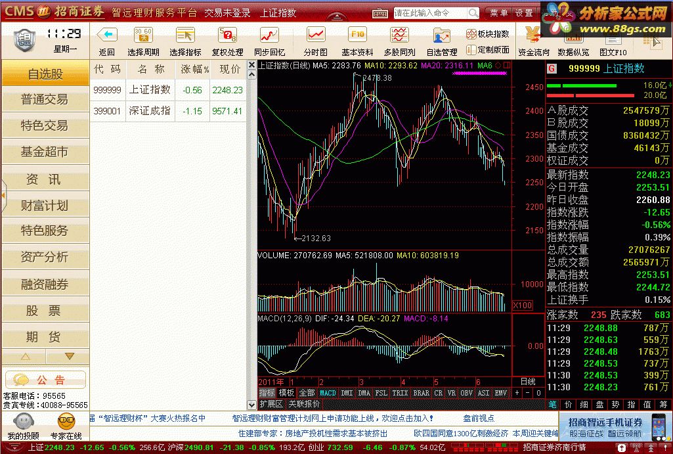
Task: Switch indicator to DMI
Action: (347, 393)
